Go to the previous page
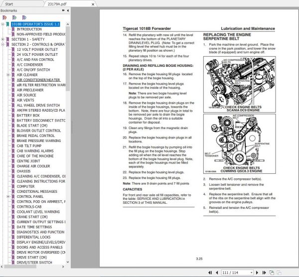 [217, 273]
